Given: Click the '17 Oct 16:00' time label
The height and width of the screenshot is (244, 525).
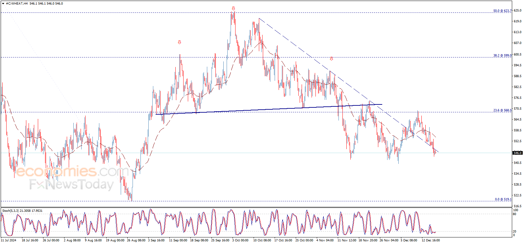Looking at the screenshot, I should [283, 240].
